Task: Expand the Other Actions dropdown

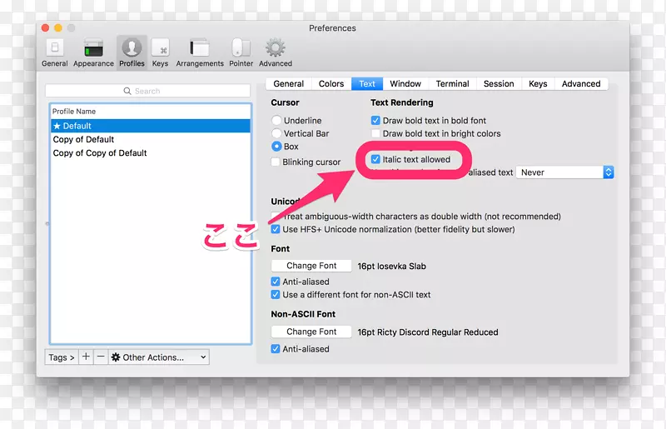Action: coord(158,357)
